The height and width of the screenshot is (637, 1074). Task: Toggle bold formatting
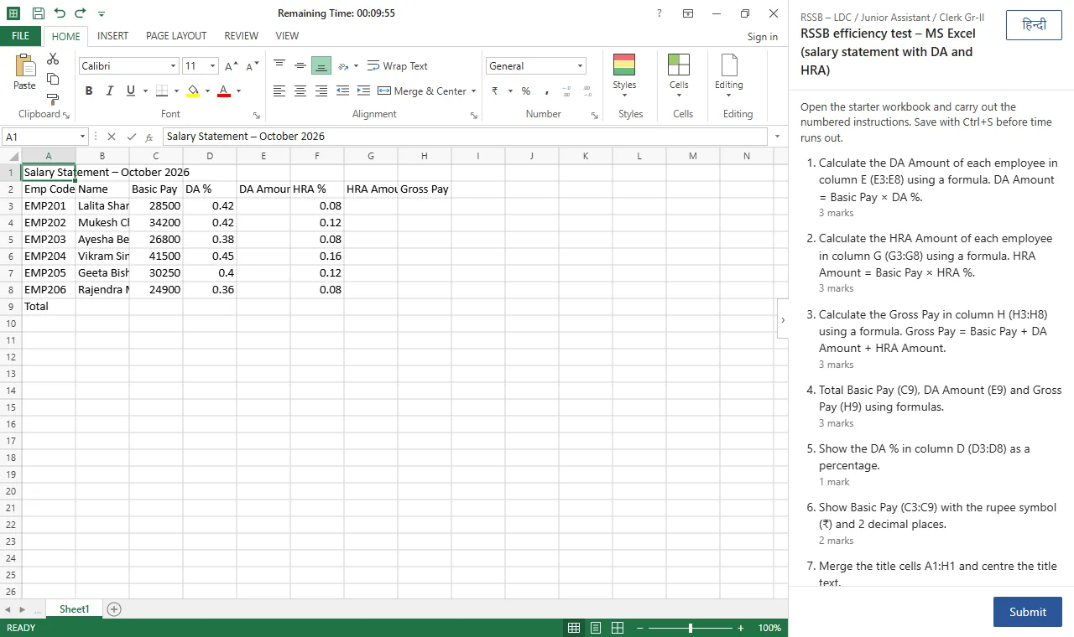[89, 91]
